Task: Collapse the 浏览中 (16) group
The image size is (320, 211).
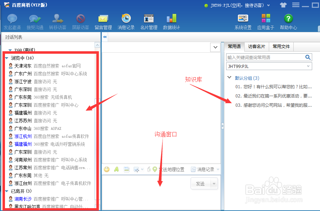Action: coord(6,58)
